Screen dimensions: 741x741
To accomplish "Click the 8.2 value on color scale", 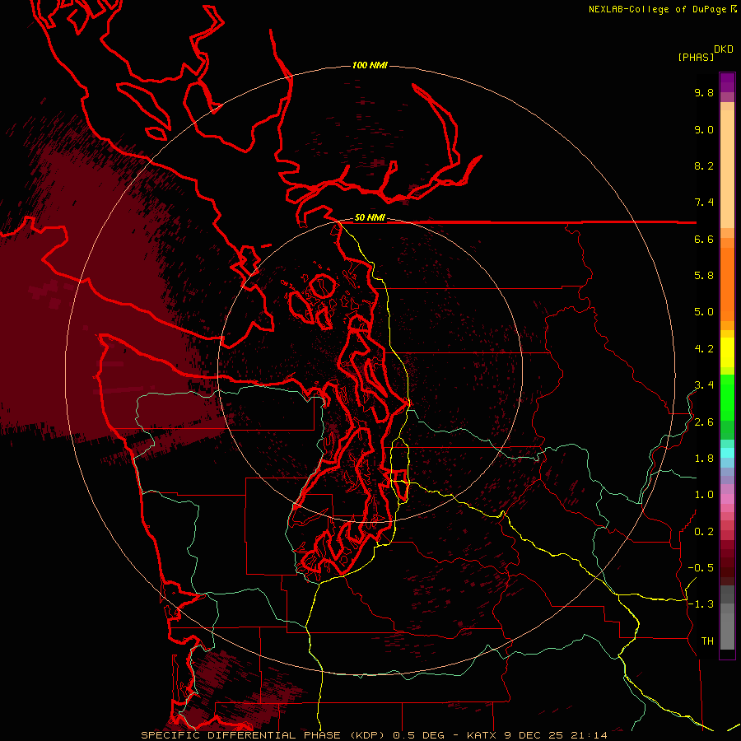I will click(704, 165).
